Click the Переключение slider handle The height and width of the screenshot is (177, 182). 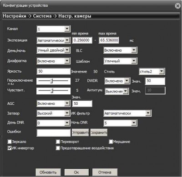pyautogui.click(x=51, y=81)
